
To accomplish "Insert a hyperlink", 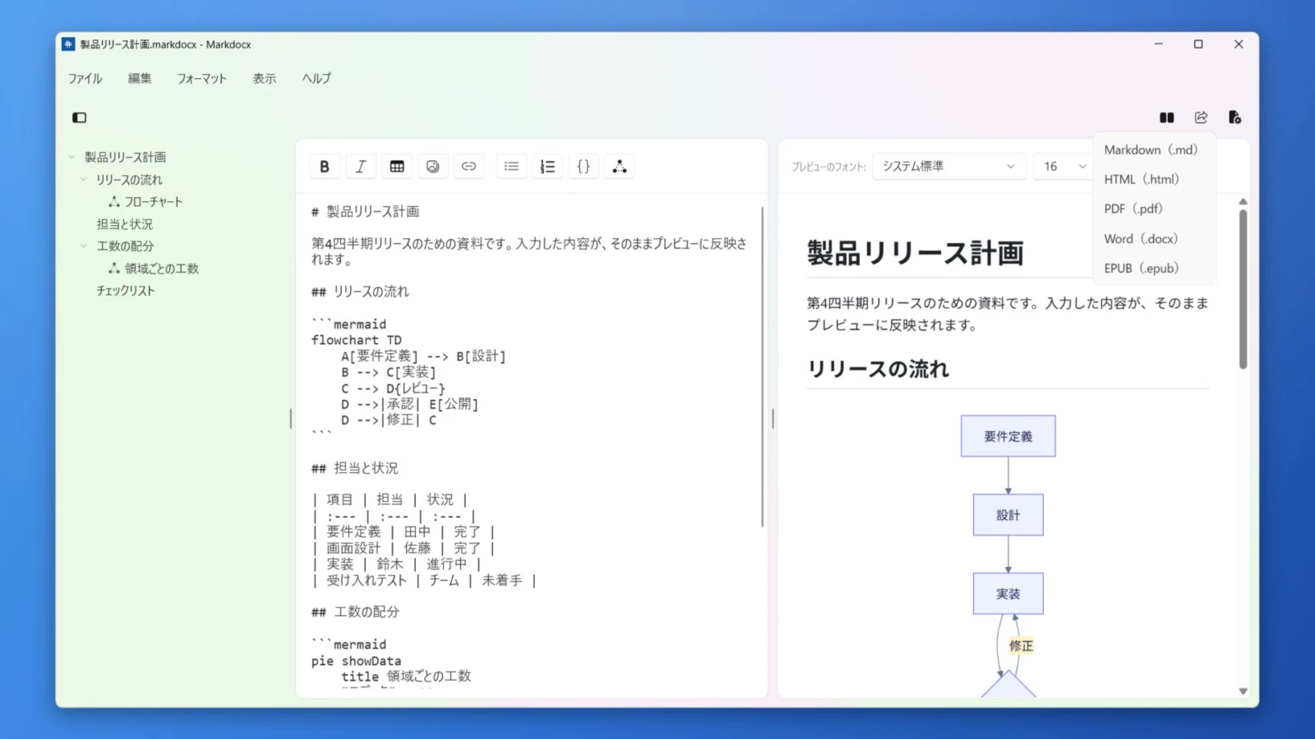I will pos(468,167).
